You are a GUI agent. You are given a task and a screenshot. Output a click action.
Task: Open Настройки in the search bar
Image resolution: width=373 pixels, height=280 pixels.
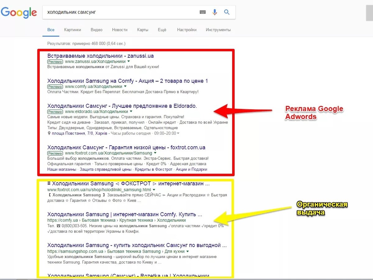coord(187,30)
